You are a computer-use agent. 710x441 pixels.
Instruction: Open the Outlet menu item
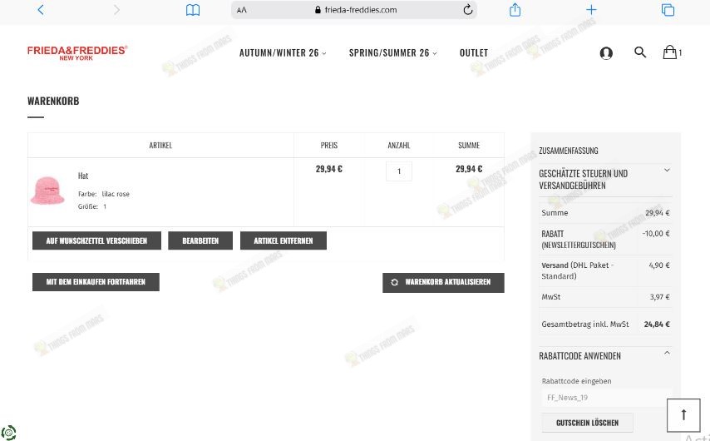474,53
